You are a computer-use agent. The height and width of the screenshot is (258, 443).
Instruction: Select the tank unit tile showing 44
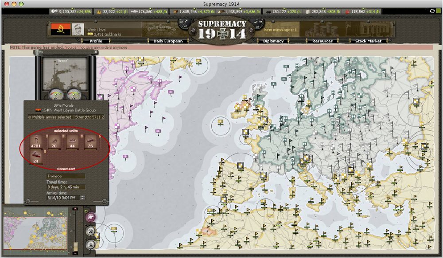(72, 142)
